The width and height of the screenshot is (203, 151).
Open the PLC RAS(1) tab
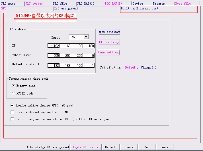[x=89, y=3]
